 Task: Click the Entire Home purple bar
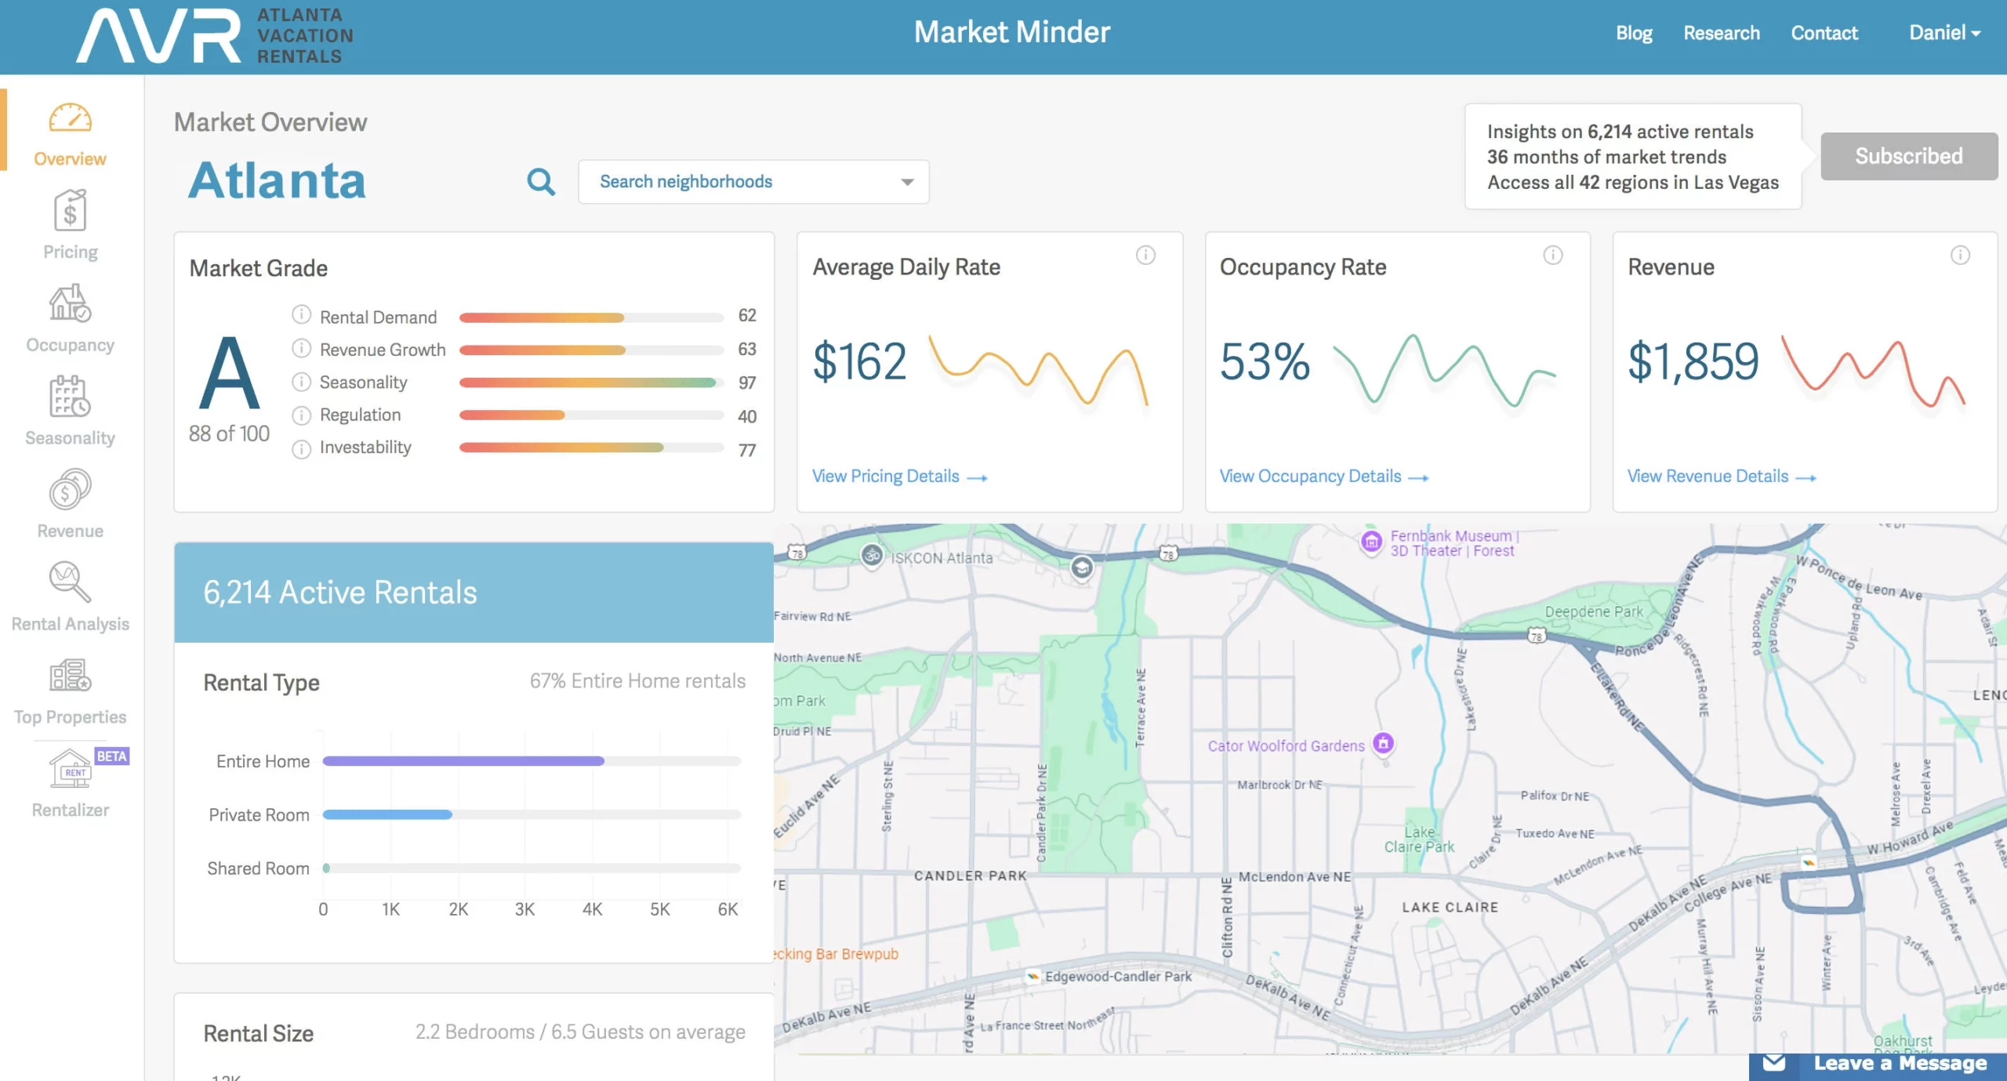click(x=463, y=761)
